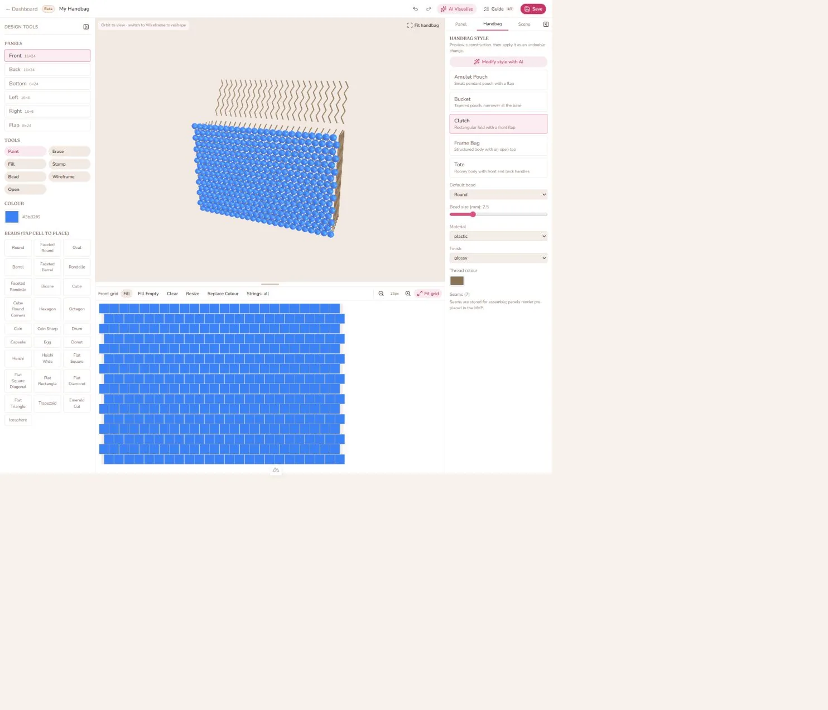
Task: Collapse the Design Tools sidebar
Action: [x=86, y=27]
